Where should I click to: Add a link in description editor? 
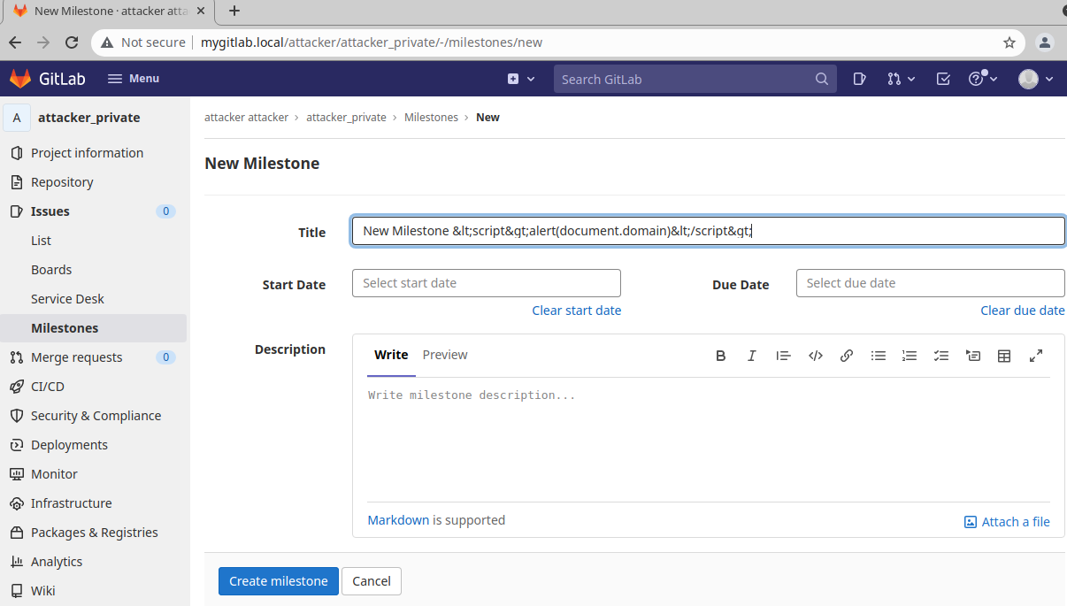[x=847, y=356]
